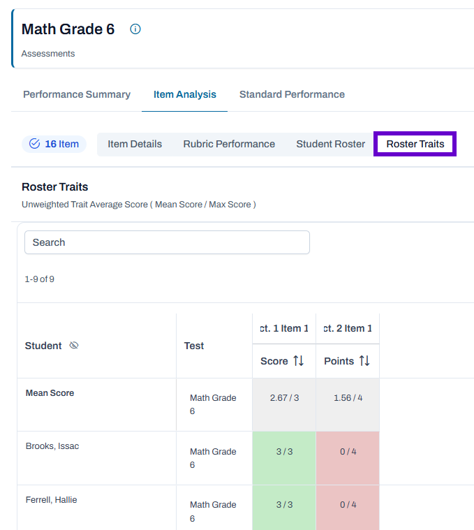Click the 'ct. 1 Item 1' column header
This screenshot has height=530, width=474.
(x=284, y=329)
